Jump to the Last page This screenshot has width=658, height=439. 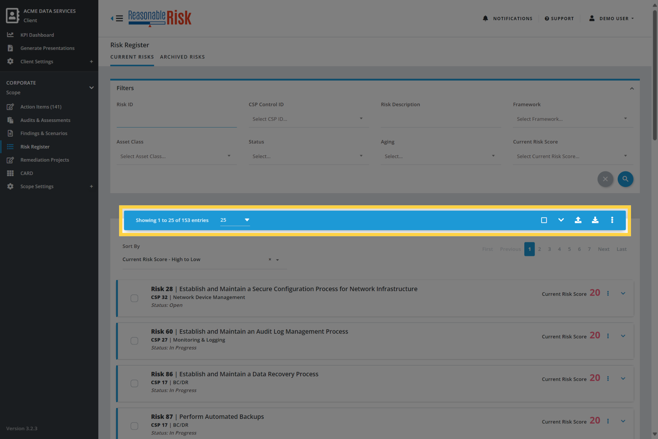621,249
